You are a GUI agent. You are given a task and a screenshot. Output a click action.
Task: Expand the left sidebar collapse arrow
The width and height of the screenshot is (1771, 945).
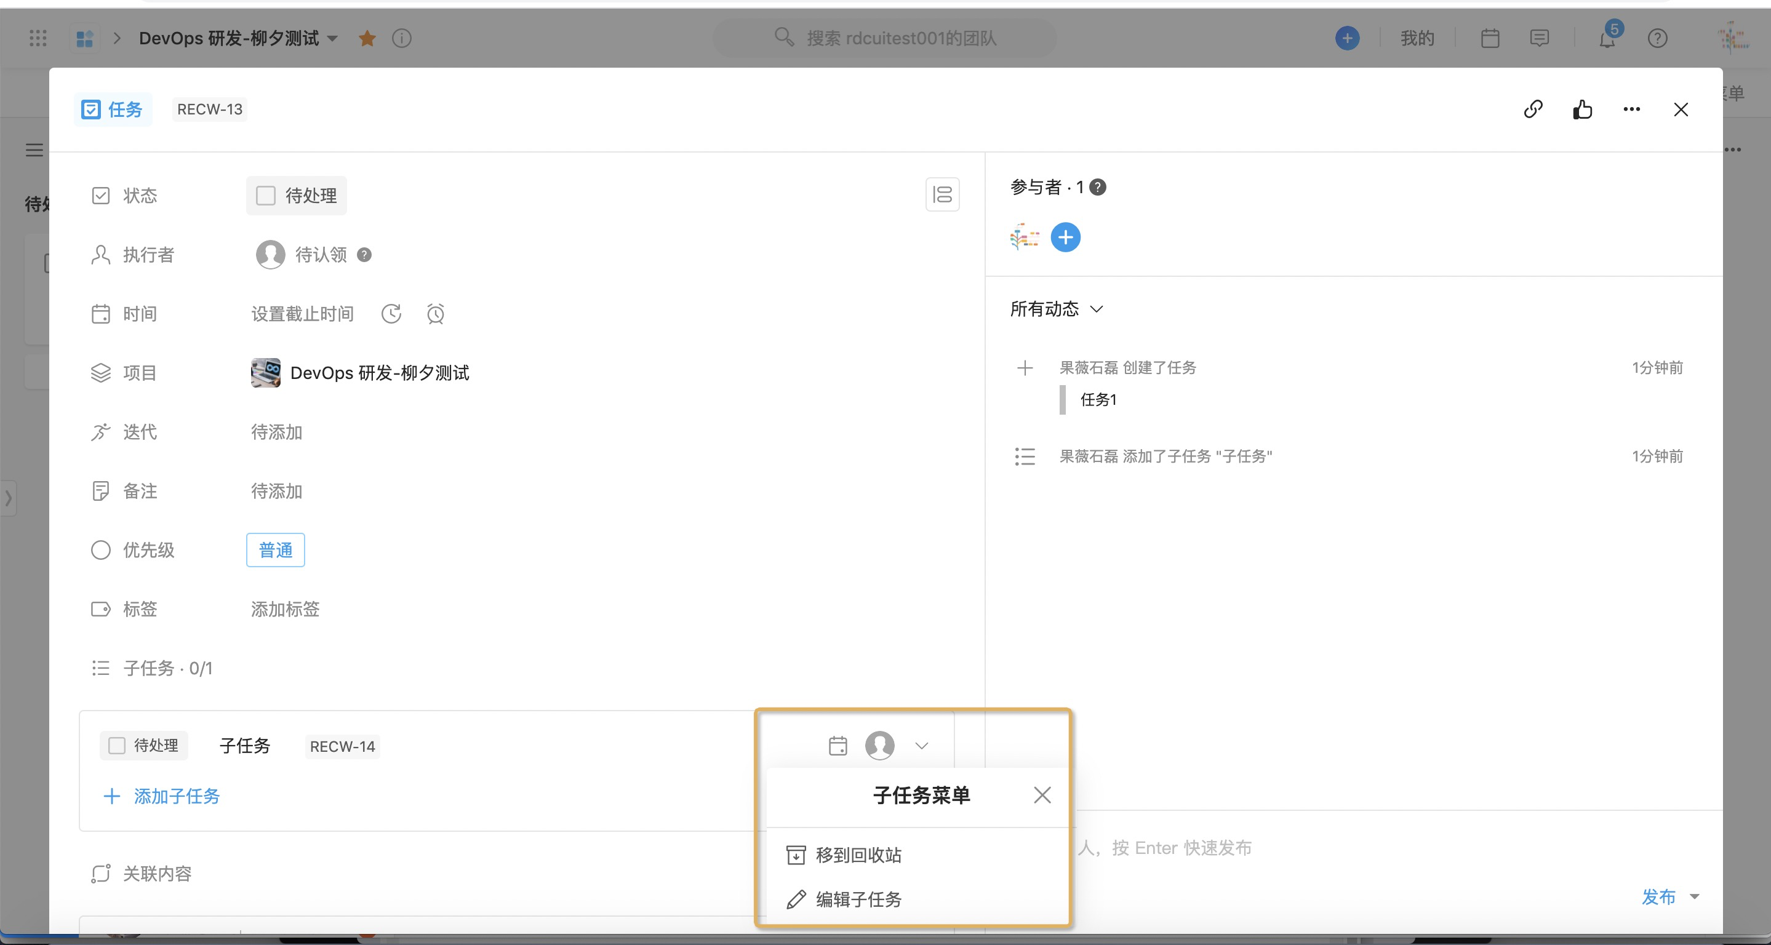(x=8, y=498)
